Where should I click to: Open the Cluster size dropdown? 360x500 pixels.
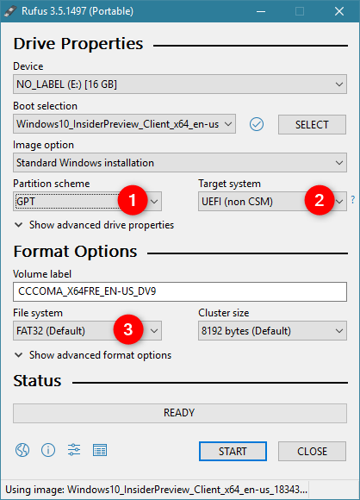(272, 331)
